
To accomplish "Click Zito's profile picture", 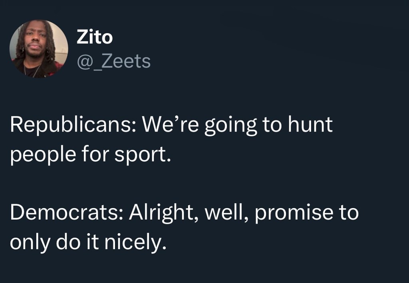I will pyautogui.click(x=39, y=49).
